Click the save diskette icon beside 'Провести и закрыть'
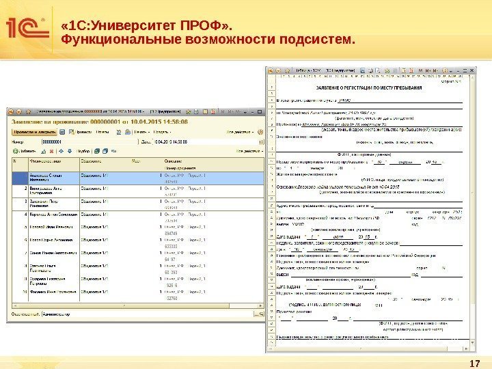Screen dimensions: 492x369 click(x=62, y=132)
